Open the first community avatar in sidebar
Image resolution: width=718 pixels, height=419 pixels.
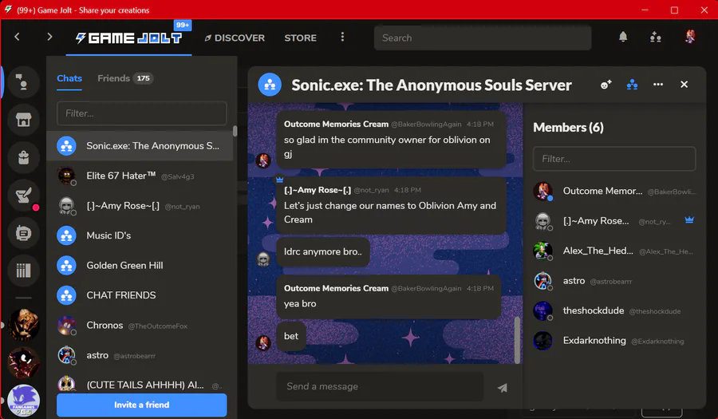23,325
